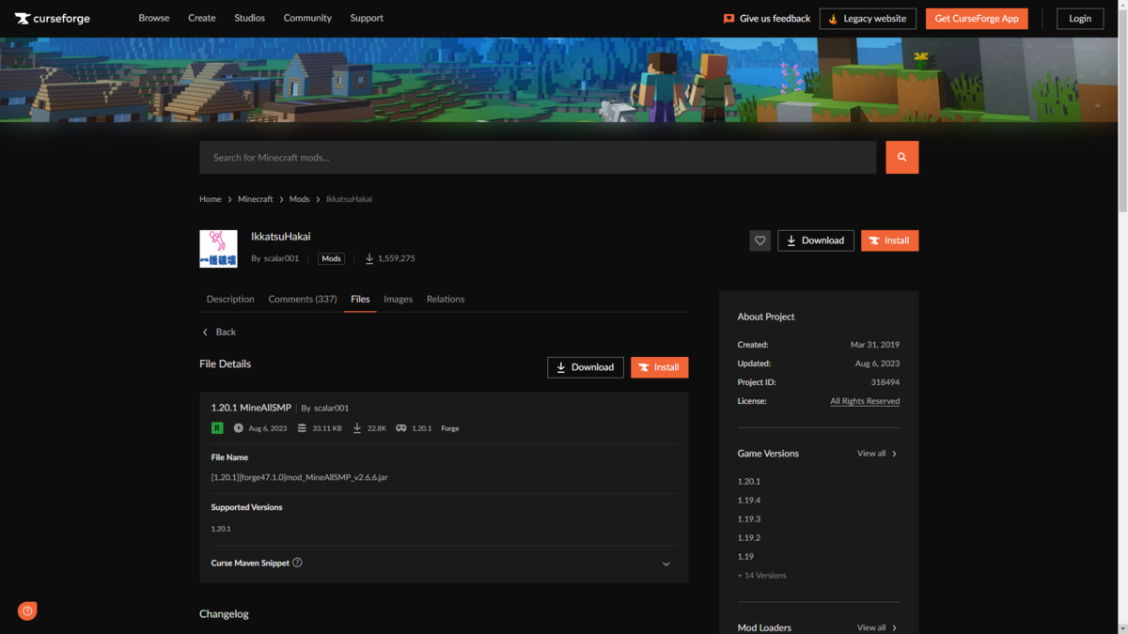Image resolution: width=1128 pixels, height=634 pixels.
Task: Click the green R release badge
Action: 217,427
